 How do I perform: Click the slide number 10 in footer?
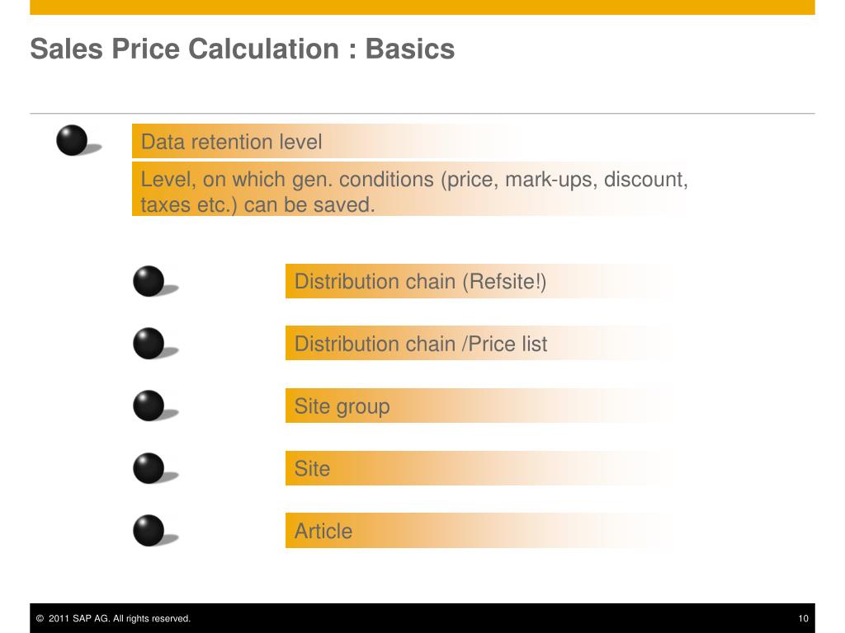(803, 618)
